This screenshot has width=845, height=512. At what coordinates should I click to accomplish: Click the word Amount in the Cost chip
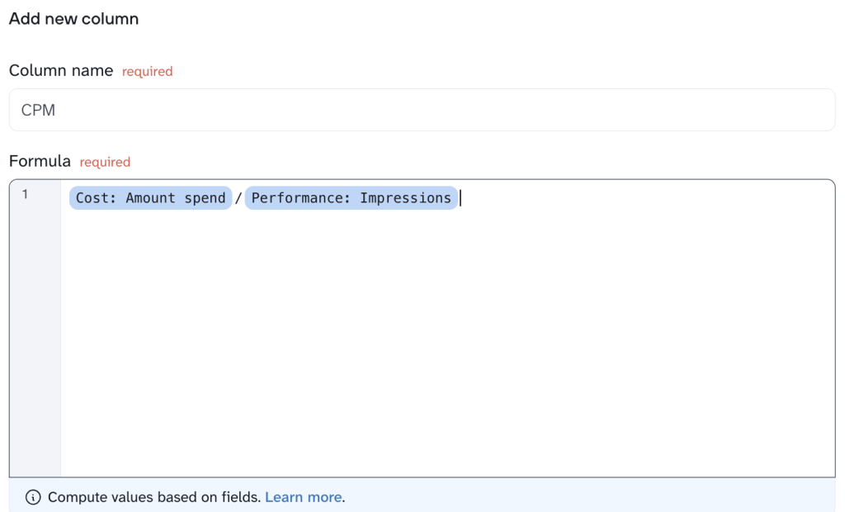coord(151,198)
